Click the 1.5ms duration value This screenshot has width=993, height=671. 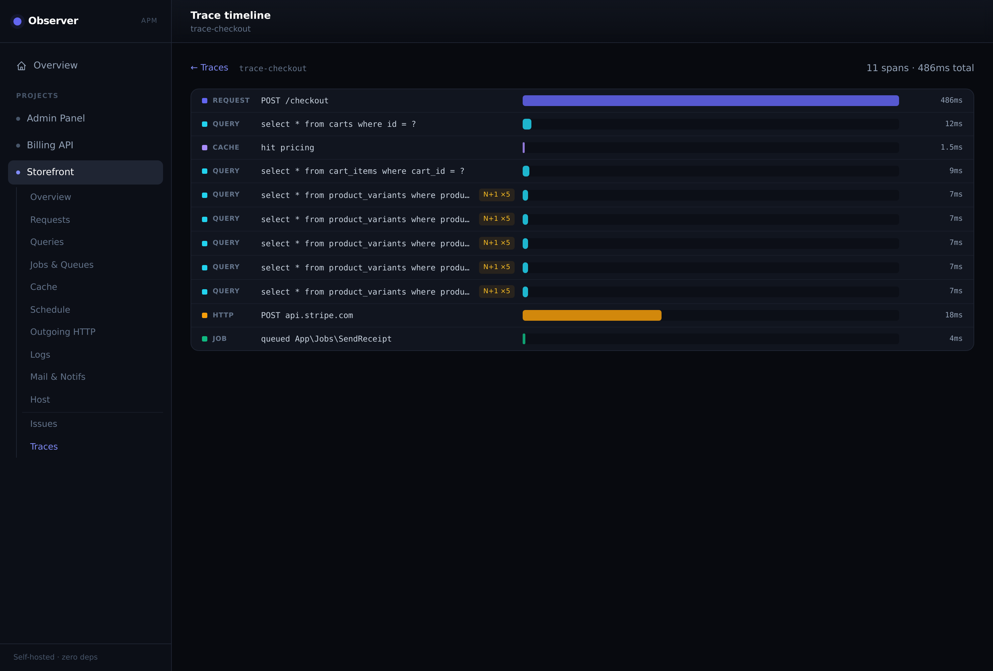951,147
